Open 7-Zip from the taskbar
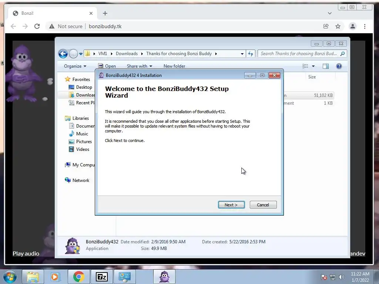 [x=101, y=277]
